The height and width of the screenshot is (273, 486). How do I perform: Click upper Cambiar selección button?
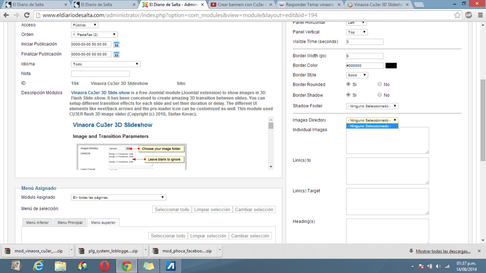pos(254,209)
